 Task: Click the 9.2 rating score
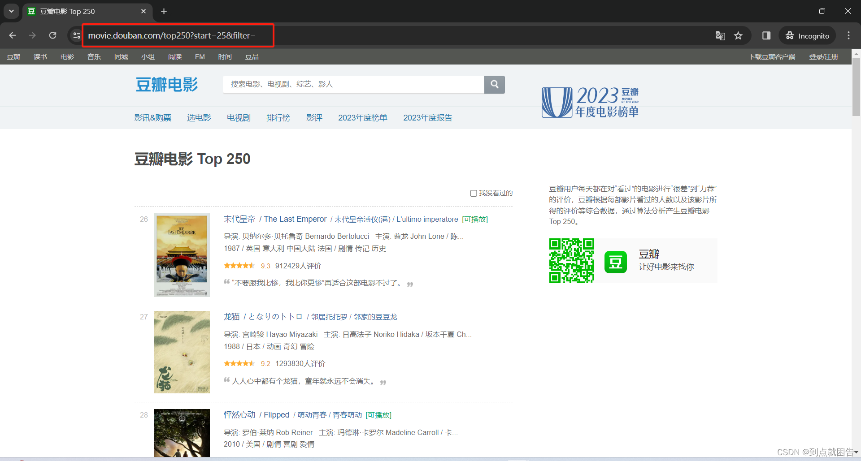coord(265,364)
